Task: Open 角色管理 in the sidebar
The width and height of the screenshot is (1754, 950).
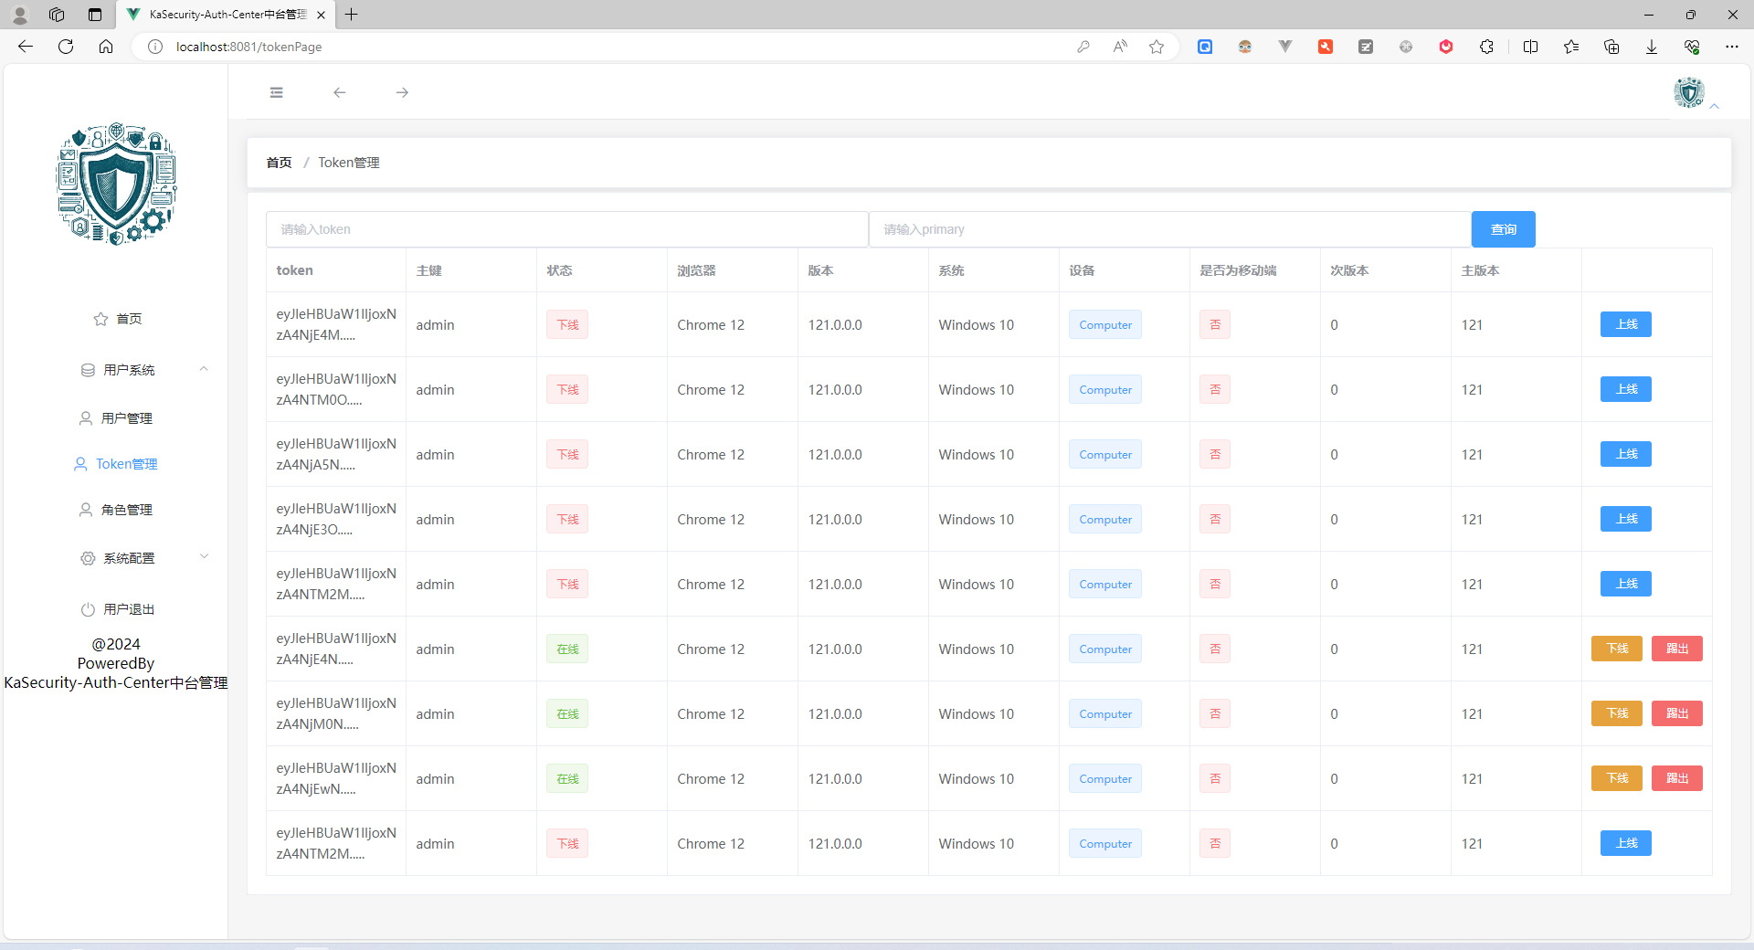Action: pyautogui.click(x=117, y=510)
